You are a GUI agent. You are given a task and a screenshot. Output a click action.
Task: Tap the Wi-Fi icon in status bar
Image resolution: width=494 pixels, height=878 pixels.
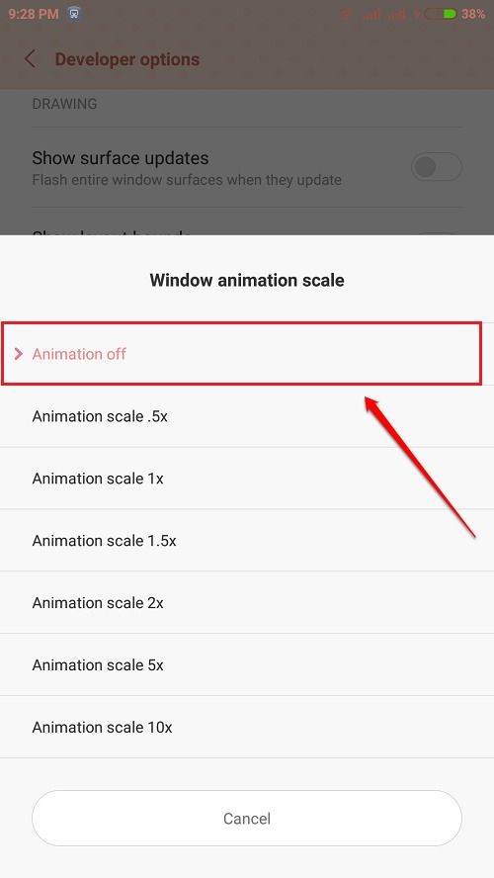pos(346,14)
